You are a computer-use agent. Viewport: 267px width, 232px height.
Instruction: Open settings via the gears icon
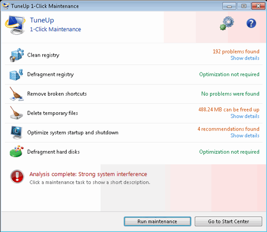tap(227, 23)
